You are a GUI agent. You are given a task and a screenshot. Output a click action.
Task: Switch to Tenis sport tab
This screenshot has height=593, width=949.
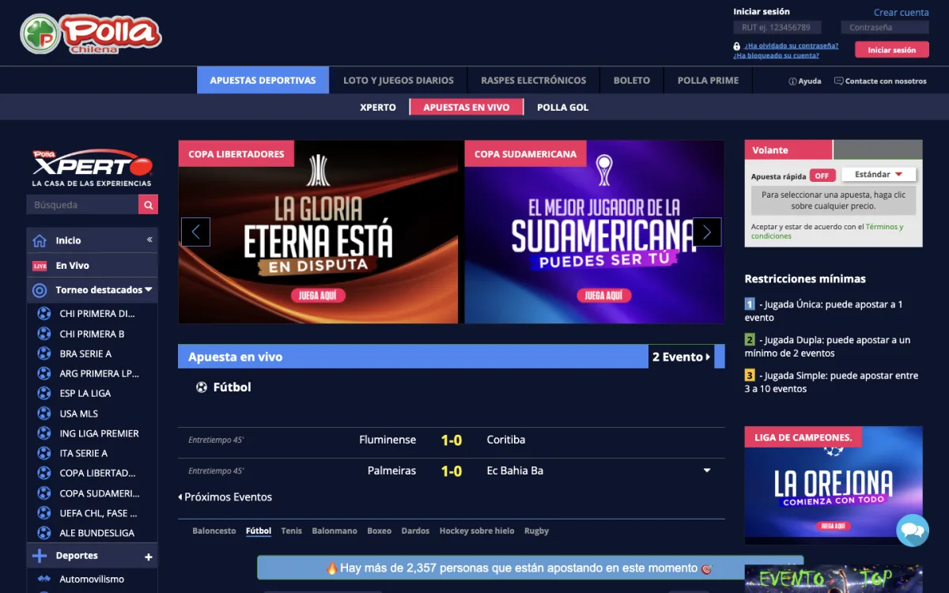[x=292, y=531]
